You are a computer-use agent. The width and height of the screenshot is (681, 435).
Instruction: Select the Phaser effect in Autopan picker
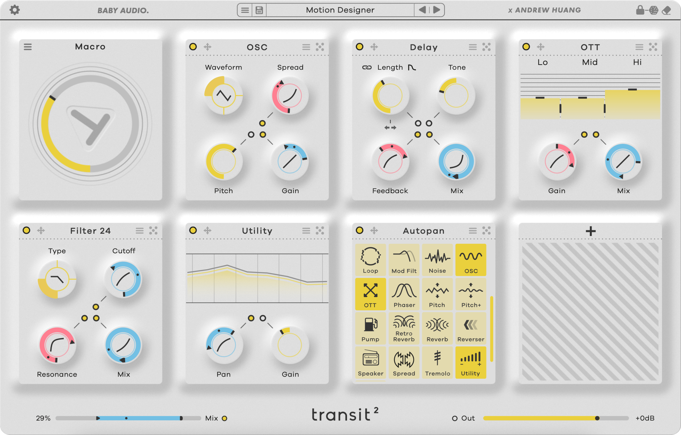pyautogui.click(x=404, y=294)
